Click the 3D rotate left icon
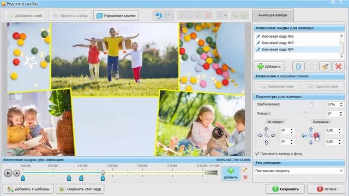Image resolution: width=349 pixels, height=196 pixels. (260, 136)
